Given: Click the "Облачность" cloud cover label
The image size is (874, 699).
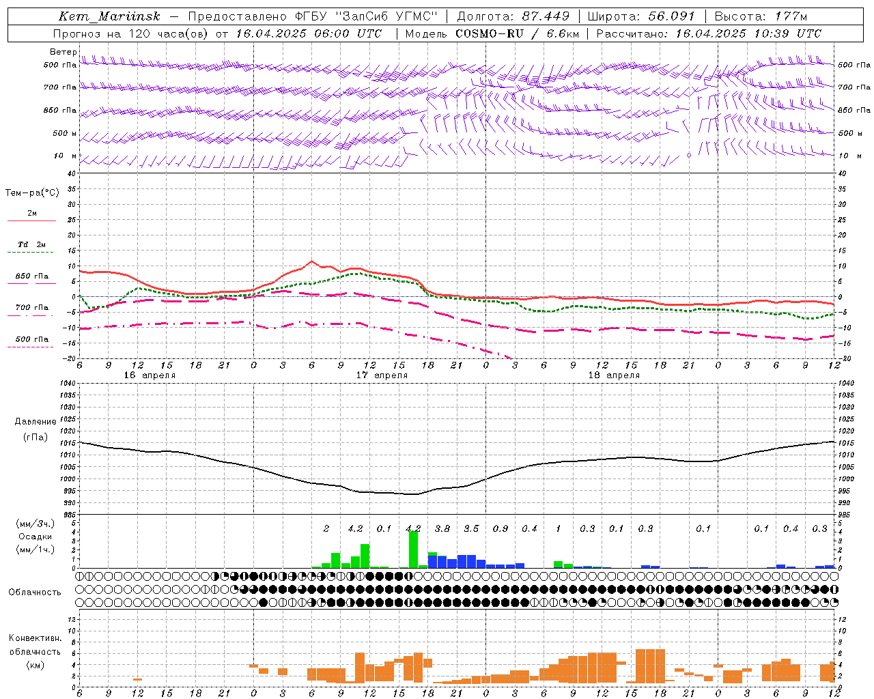Looking at the screenshot, I should click(35, 593).
